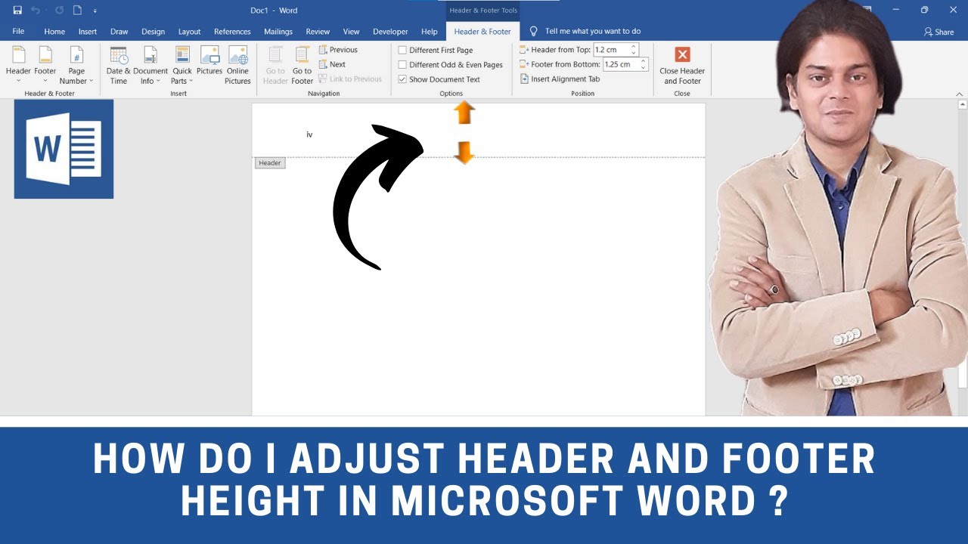Screen dimensions: 968x544
Task: Go to the Layout tab
Action: [x=189, y=32]
